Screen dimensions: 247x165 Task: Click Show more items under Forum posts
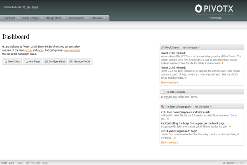170,142
